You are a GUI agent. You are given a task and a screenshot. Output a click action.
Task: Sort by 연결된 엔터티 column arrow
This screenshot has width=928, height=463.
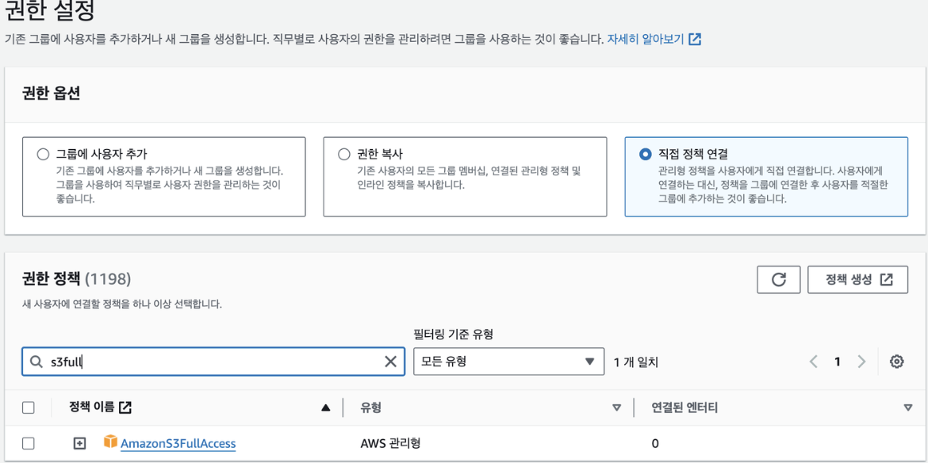(x=908, y=408)
